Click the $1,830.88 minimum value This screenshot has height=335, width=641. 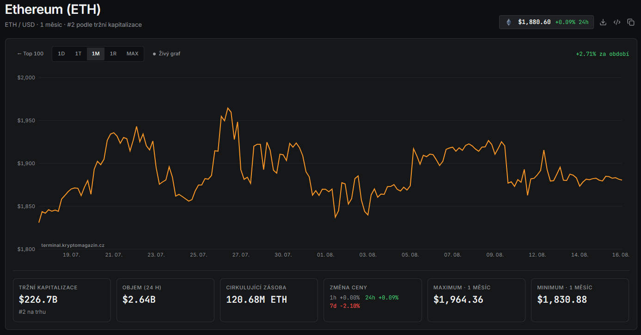(562, 299)
